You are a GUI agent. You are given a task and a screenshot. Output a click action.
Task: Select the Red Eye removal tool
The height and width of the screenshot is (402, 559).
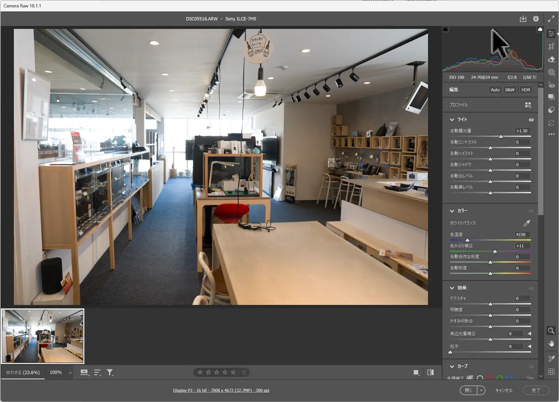click(x=552, y=85)
